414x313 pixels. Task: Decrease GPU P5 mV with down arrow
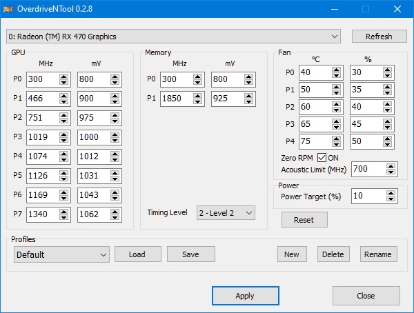pos(115,179)
